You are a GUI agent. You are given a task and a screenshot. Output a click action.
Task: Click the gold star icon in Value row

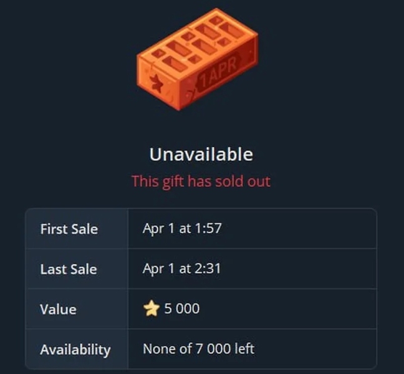tap(151, 309)
